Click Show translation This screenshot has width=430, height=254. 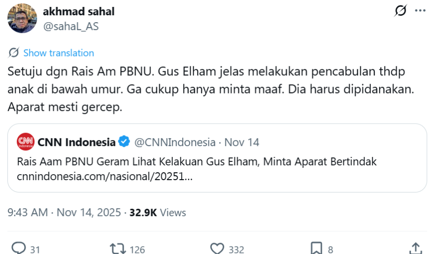[x=59, y=53]
